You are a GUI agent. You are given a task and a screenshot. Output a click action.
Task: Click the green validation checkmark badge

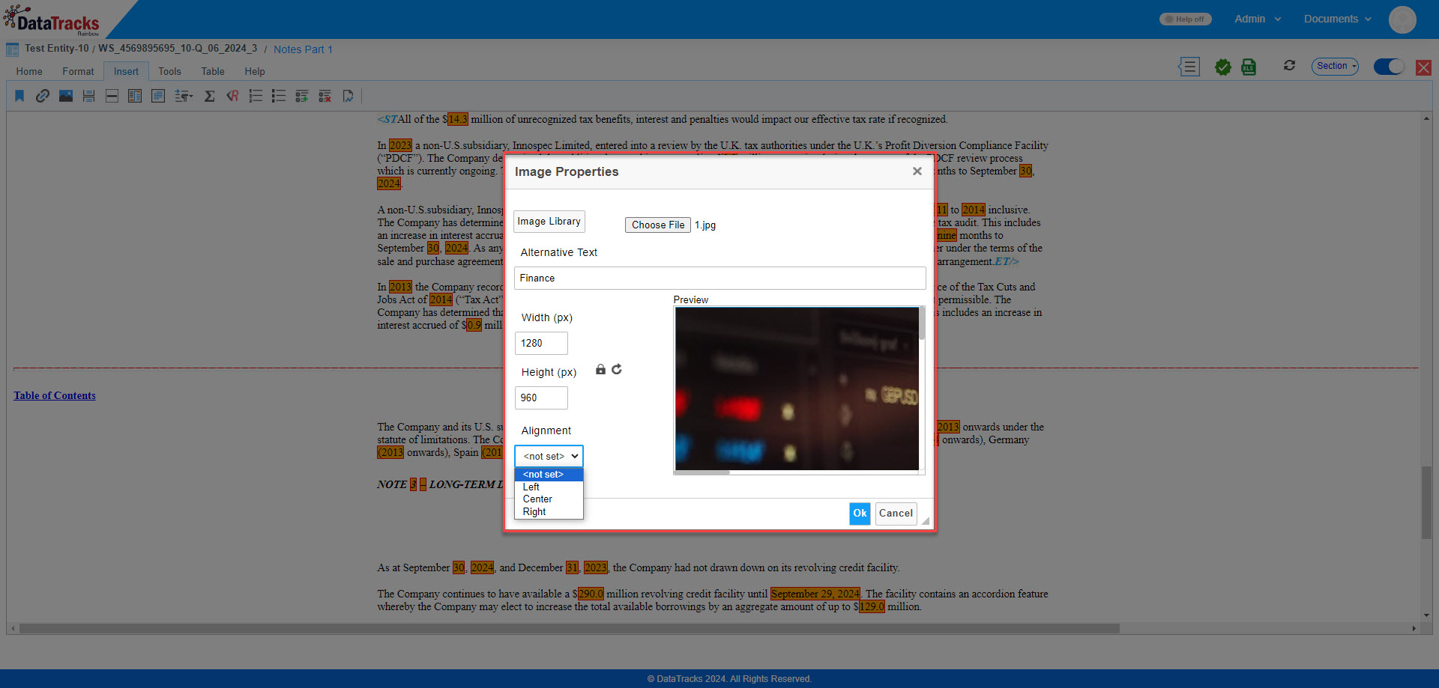tap(1223, 67)
